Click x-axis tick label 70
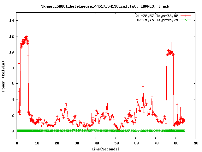This screenshot has height=152, width=202. 156,143
